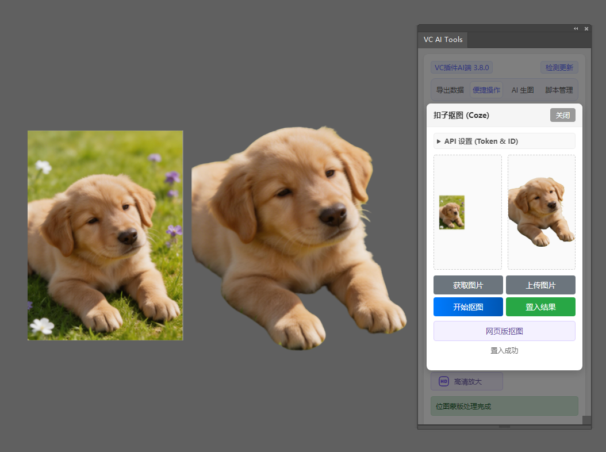Open the 网页版抠图 link button

click(504, 331)
